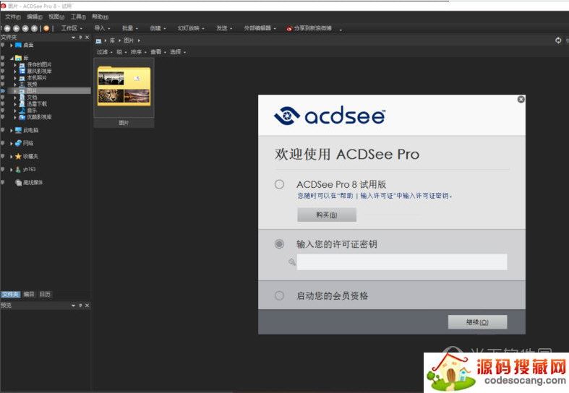Click the 离线媒体 disc icon

click(x=19, y=182)
